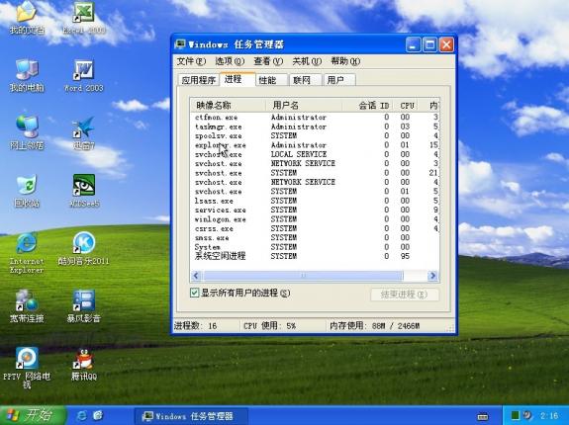Open the Excel 2003 desktop shortcut
The image size is (569, 425).
[84, 18]
